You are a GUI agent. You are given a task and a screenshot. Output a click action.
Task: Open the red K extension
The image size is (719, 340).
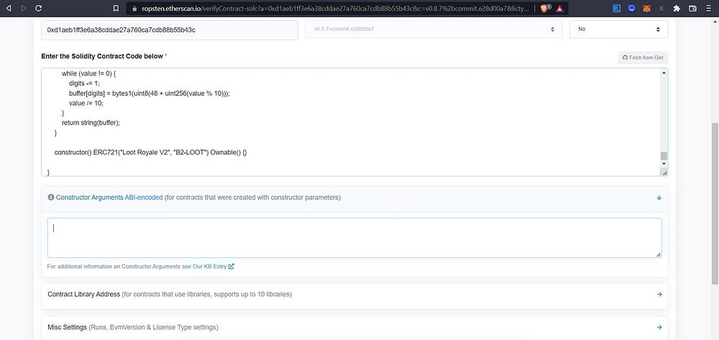(x=661, y=8)
